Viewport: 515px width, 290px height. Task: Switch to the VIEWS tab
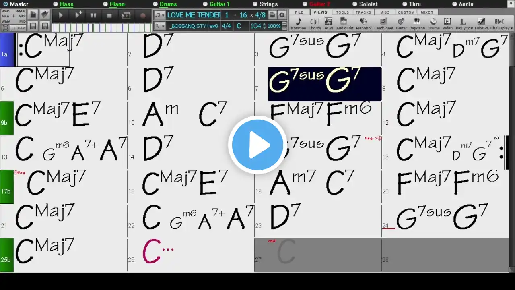[x=320, y=12]
